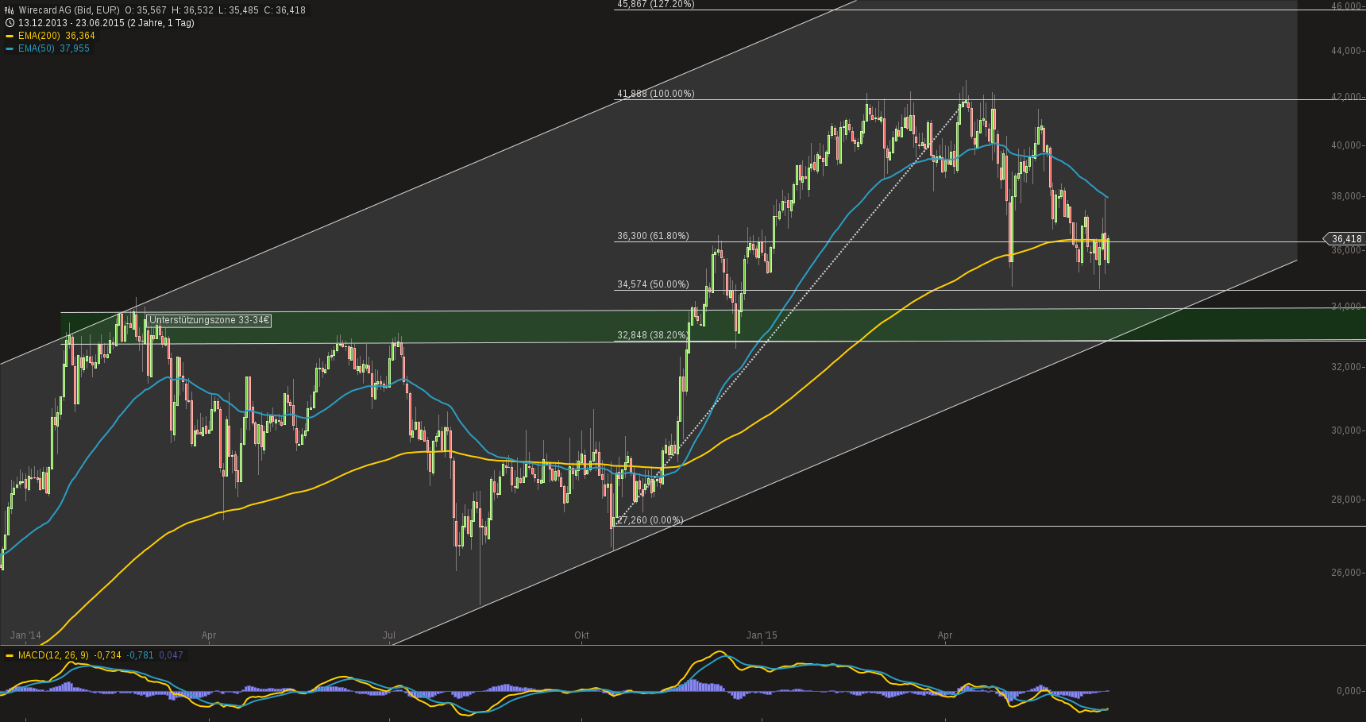
Task: Click the Jan '14 time axis label
Action: click(x=25, y=635)
